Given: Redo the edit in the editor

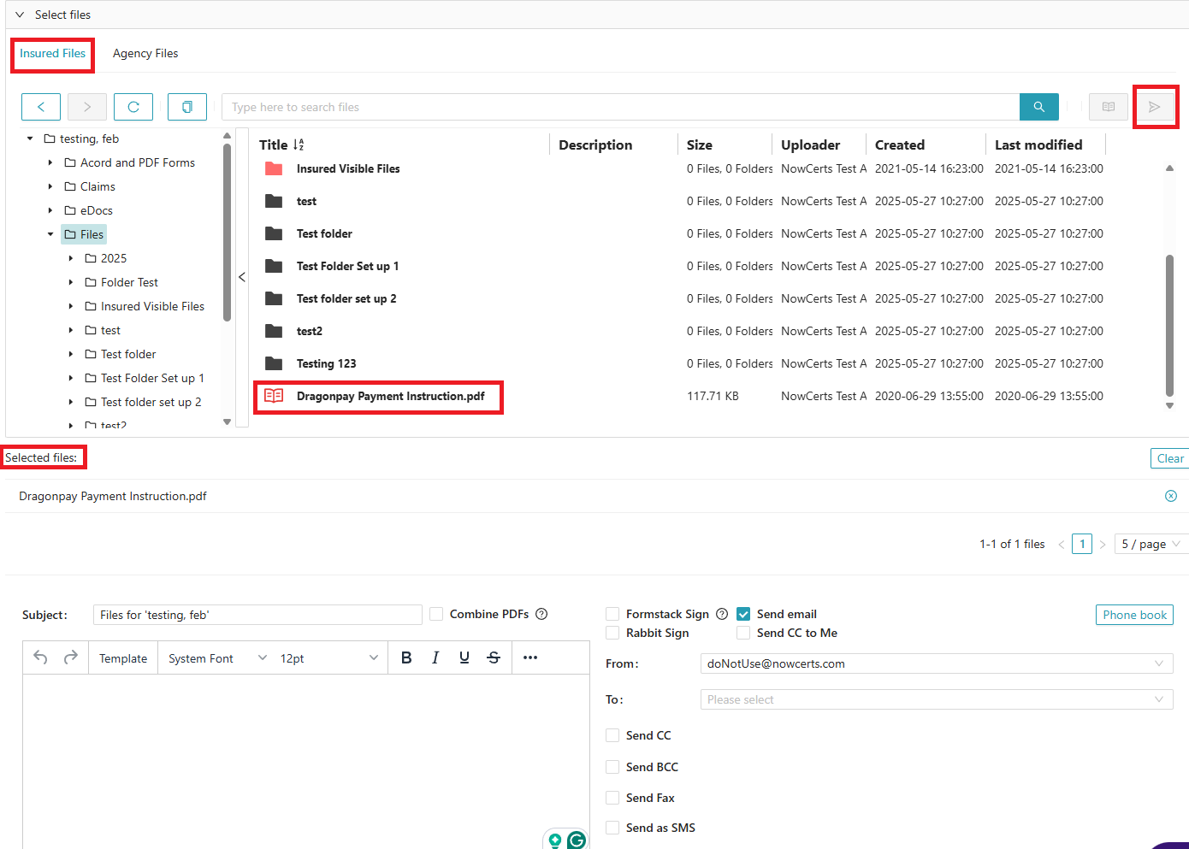Looking at the screenshot, I should (x=71, y=657).
